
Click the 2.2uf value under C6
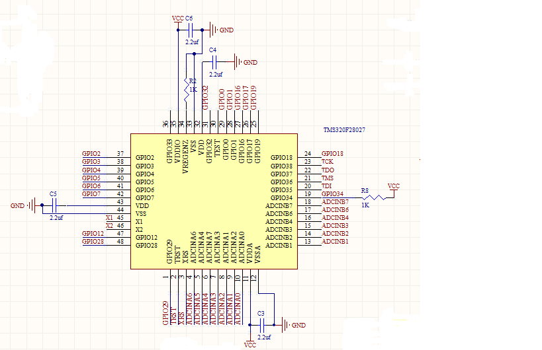192,42
